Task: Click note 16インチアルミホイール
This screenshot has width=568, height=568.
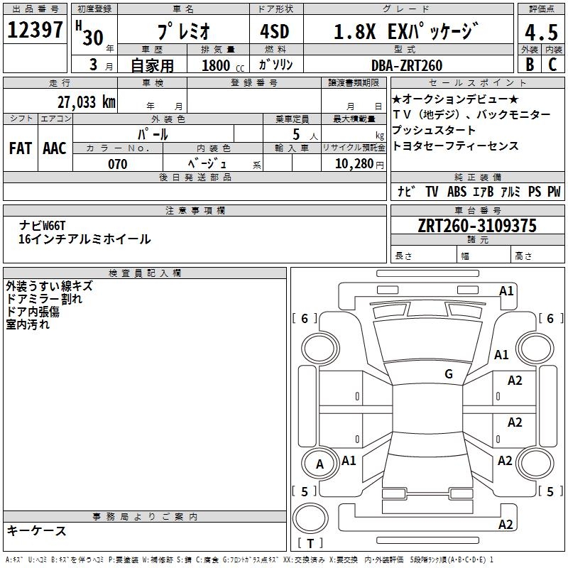Action: tap(84, 239)
